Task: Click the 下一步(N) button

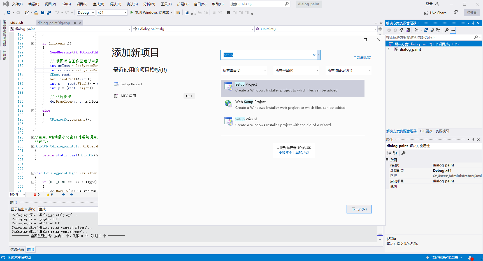Action: 359,209
